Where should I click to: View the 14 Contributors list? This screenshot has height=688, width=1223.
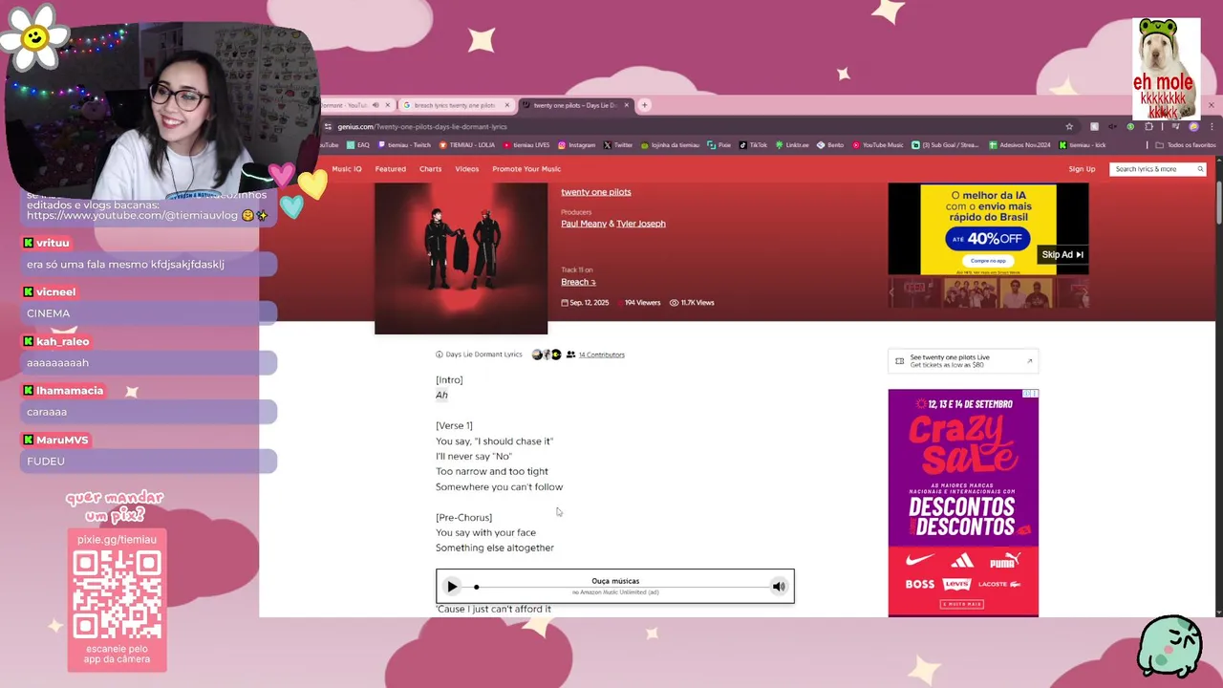pos(601,355)
